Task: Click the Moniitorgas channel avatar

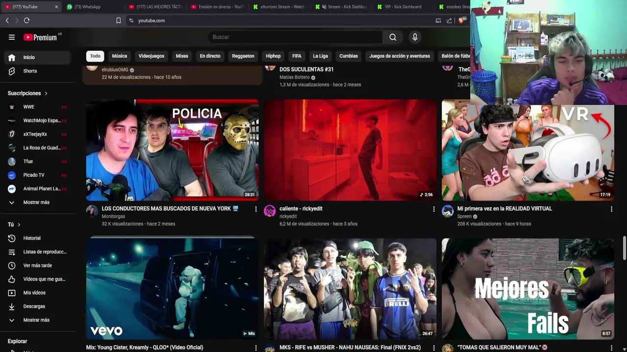Action: click(92, 211)
